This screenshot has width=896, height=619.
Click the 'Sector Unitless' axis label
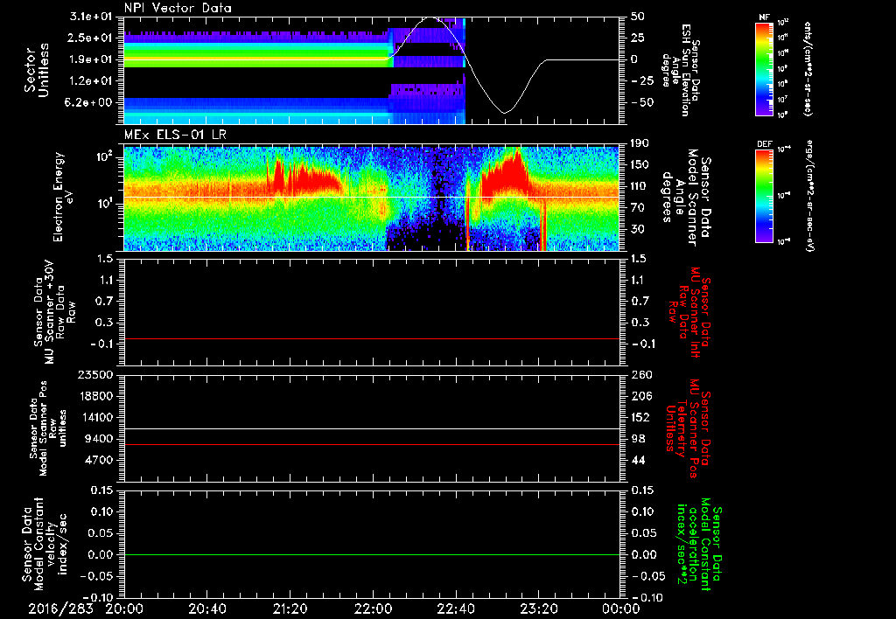click(x=37, y=70)
